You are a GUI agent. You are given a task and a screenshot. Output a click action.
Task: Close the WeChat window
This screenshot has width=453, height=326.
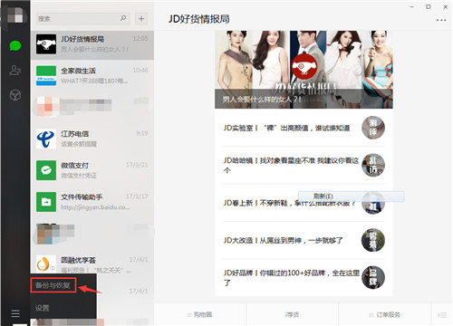[445, 6]
